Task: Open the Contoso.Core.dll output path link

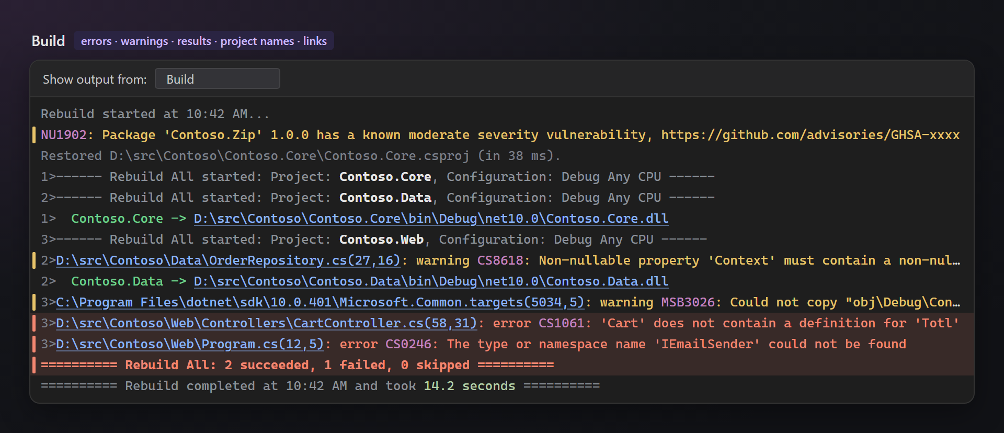Action: click(431, 219)
